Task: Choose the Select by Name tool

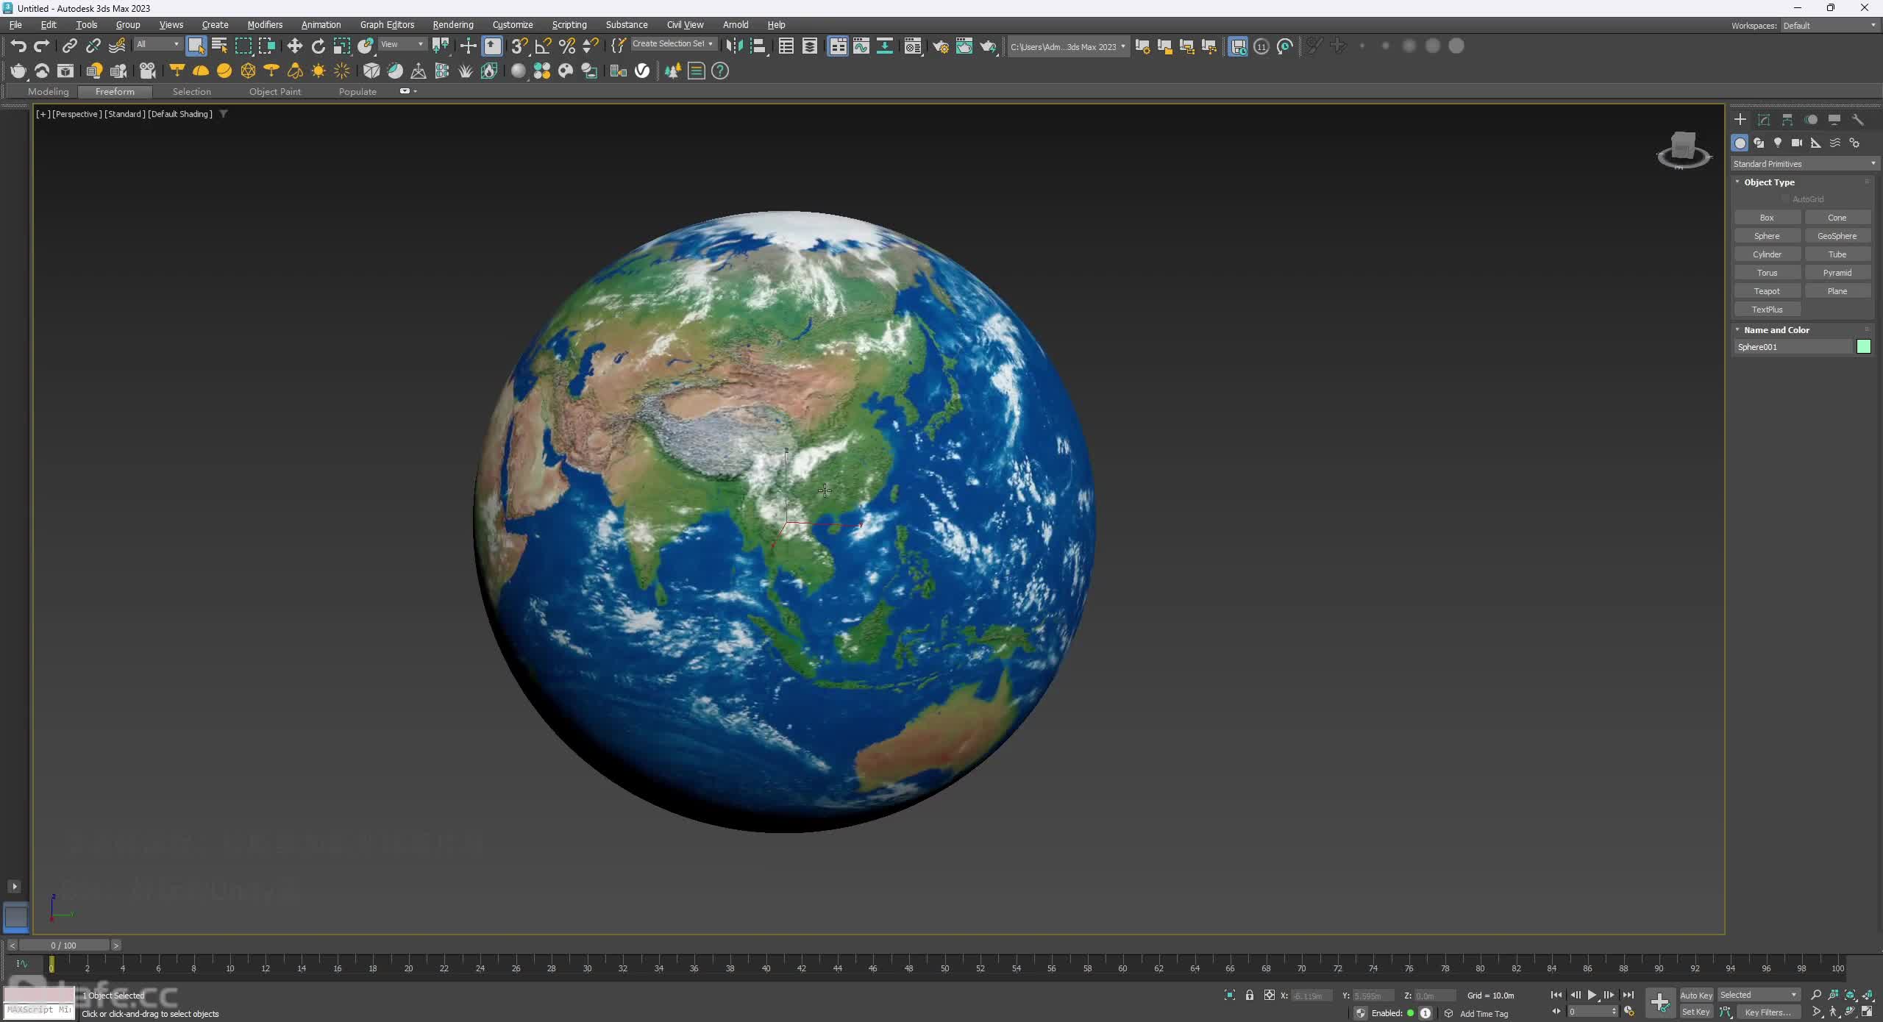Action: 219,46
